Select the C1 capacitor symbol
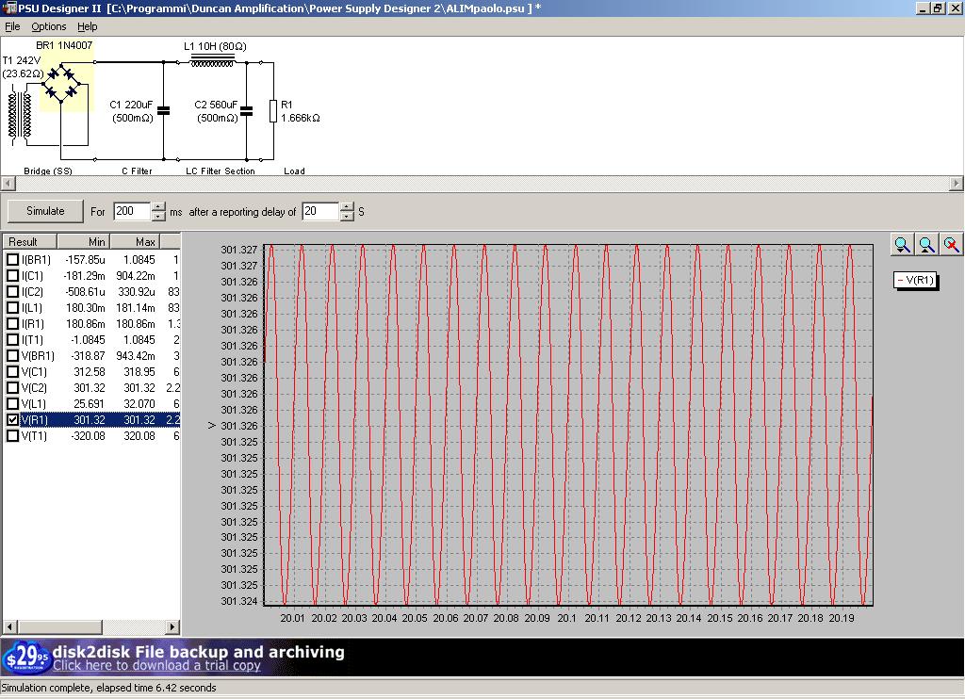965x699 pixels. pos(164,111)
